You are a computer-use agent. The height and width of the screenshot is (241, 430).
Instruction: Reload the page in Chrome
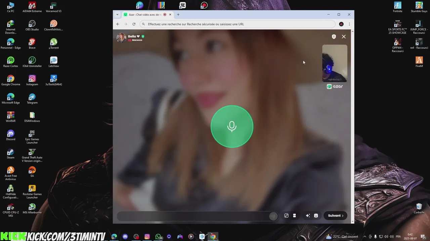click(134, 24)
